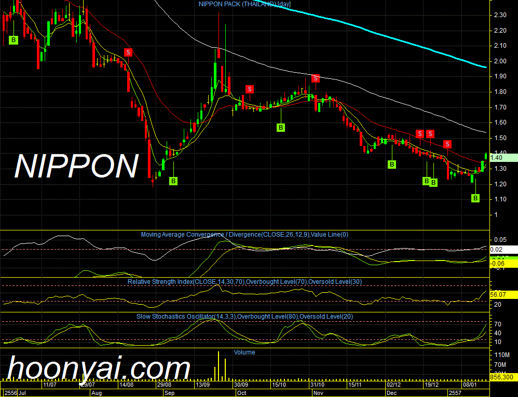Select the 2556 Jul label on the time axis

click(16, 393)
